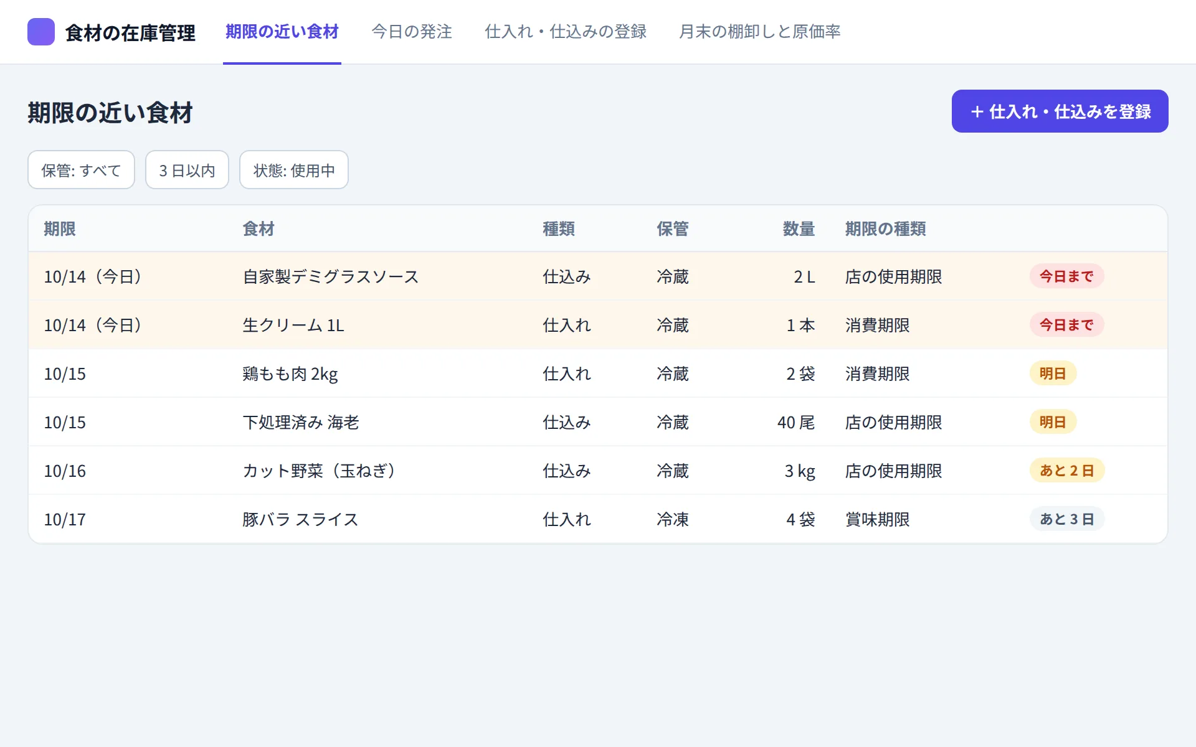This screenshot has height=747, width=1196.
Task: Click the 数量 column header
Action: click(x=799, y=229)
